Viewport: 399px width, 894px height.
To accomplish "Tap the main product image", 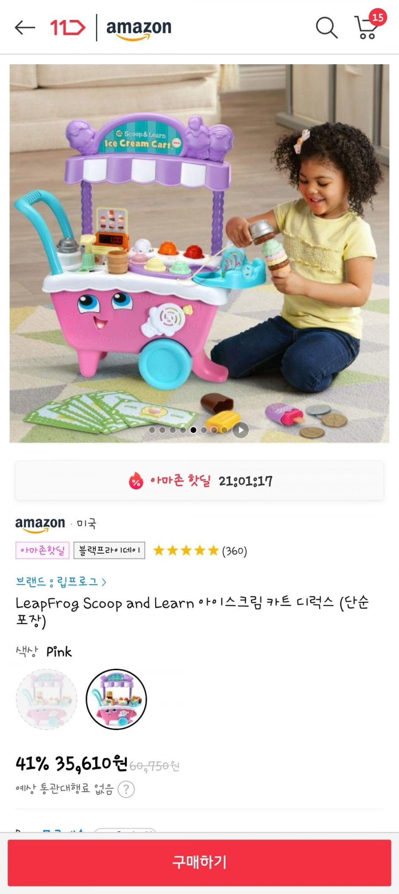I will tap(199, 254).
